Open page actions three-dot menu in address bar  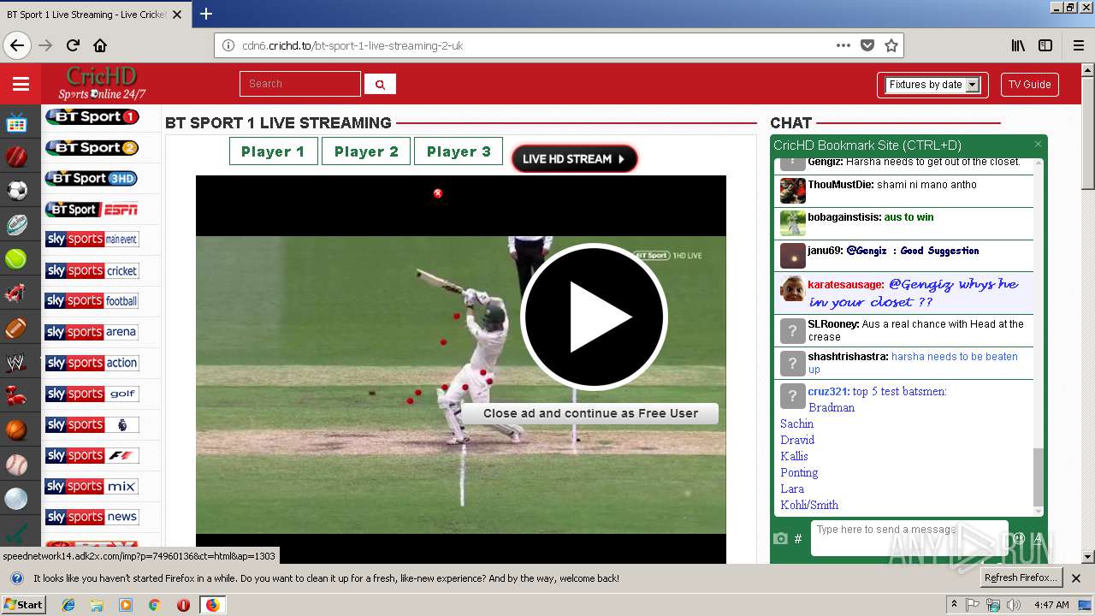point(843,45)
